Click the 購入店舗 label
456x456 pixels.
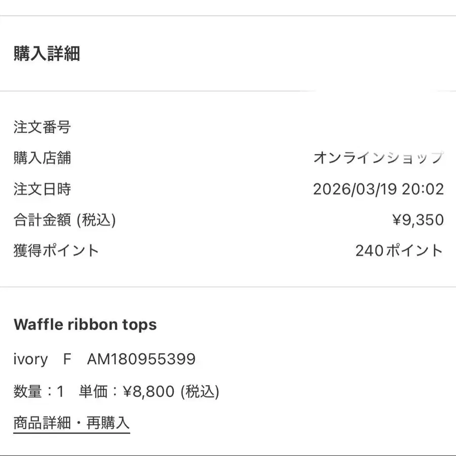[x=42, y=158]
